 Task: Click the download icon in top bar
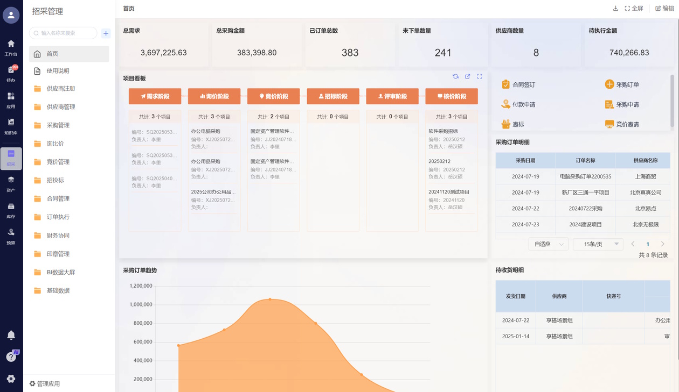[615, 9]
